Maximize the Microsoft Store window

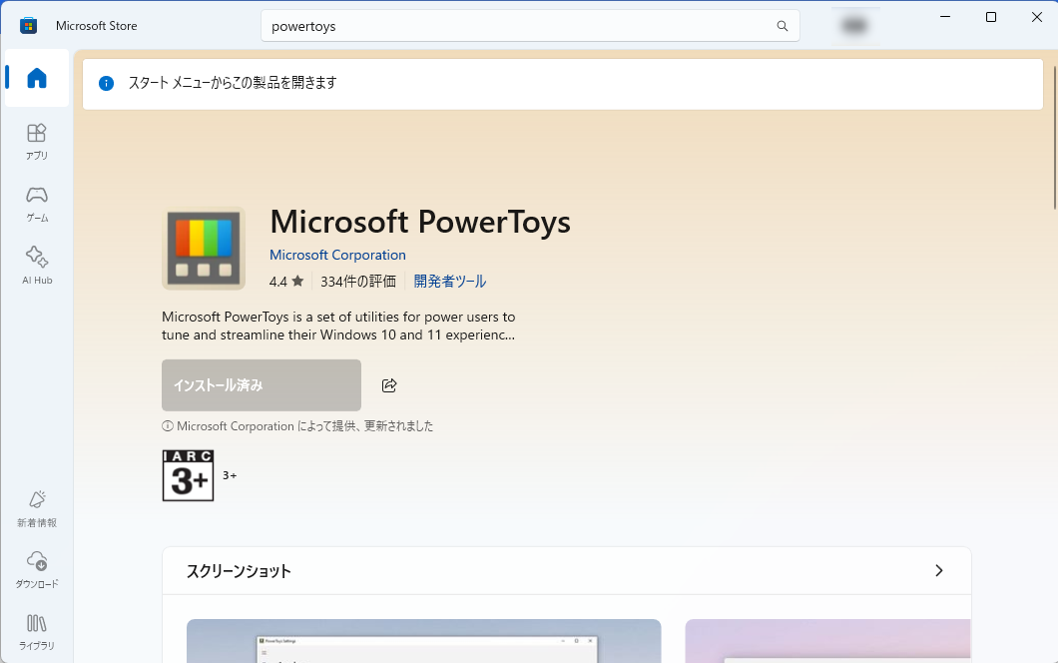(x=991, y=17)
